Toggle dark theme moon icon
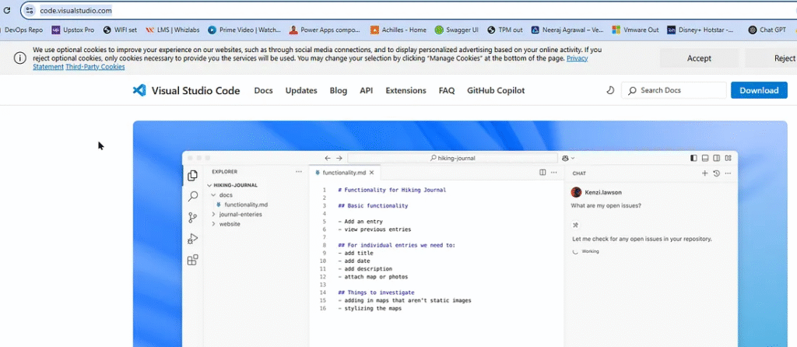 coord(610,90)
